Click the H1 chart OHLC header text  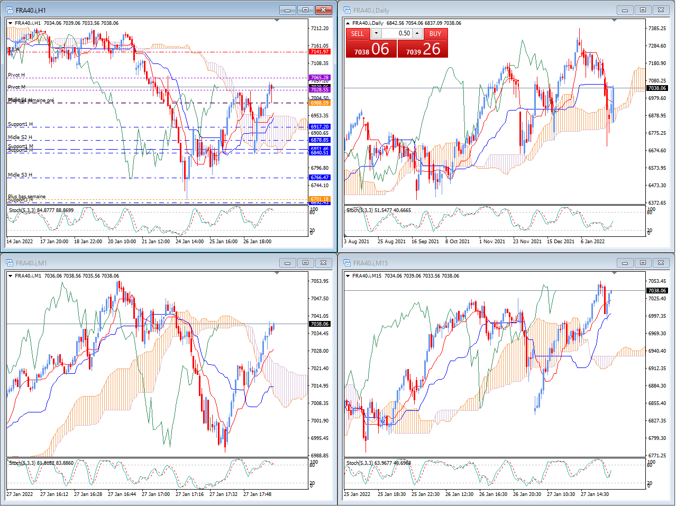tap(67, 23)
